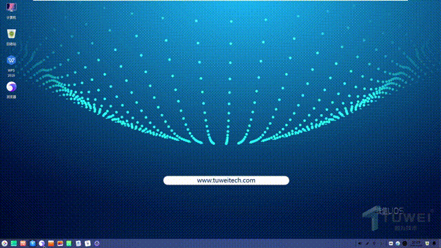Screen dimensions: 441x248
Task: Open the black power button tray icon
Action: pyautogui.click(x=404, y=243)
